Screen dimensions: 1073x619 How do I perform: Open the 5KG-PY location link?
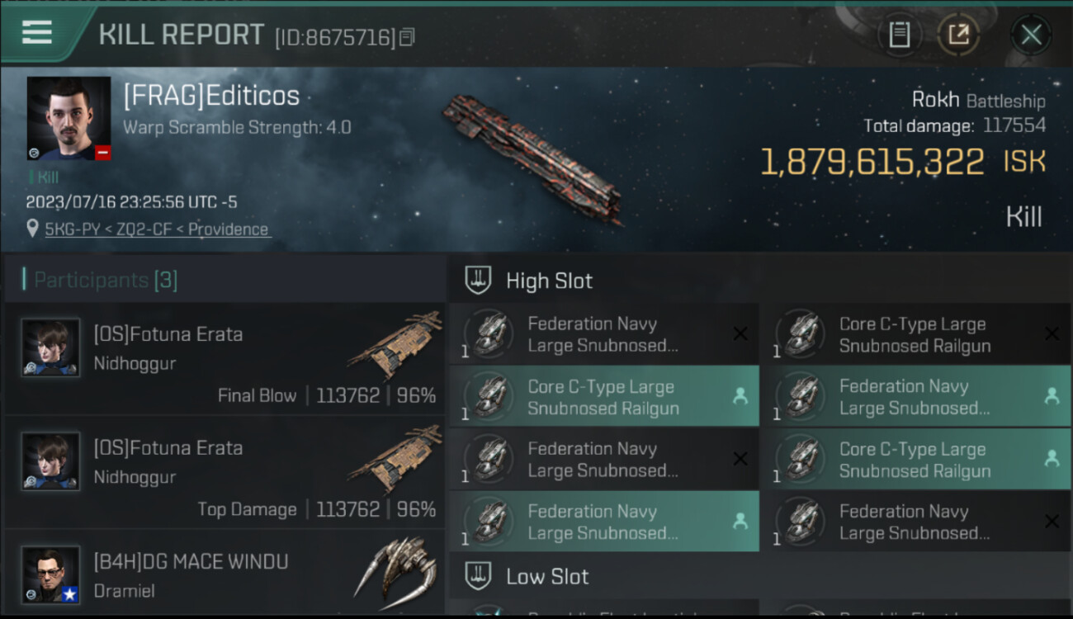click(157, 229)
